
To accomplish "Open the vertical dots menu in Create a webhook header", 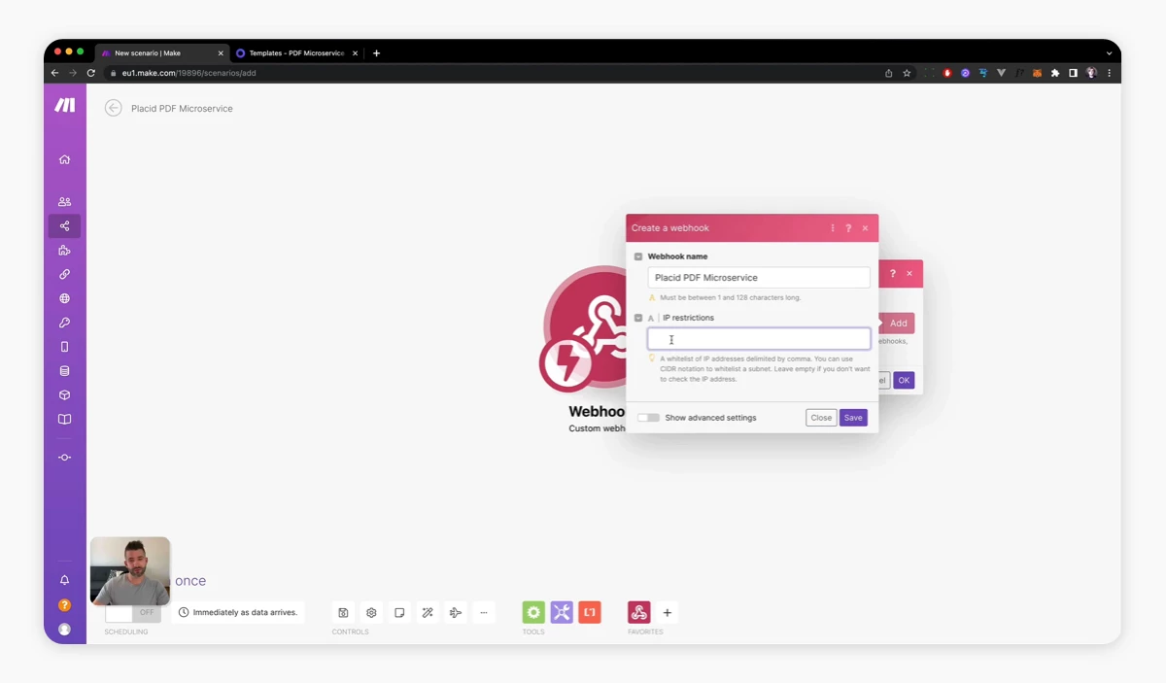I will [833, 228].
